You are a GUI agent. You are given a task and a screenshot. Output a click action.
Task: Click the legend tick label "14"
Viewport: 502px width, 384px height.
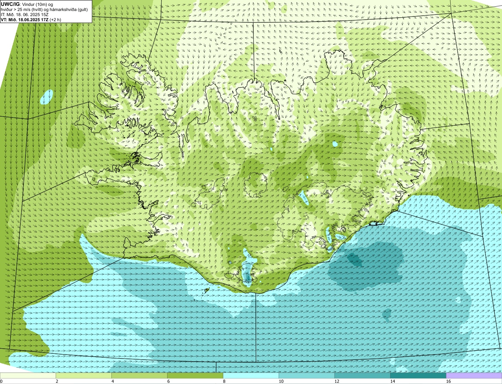393,381
